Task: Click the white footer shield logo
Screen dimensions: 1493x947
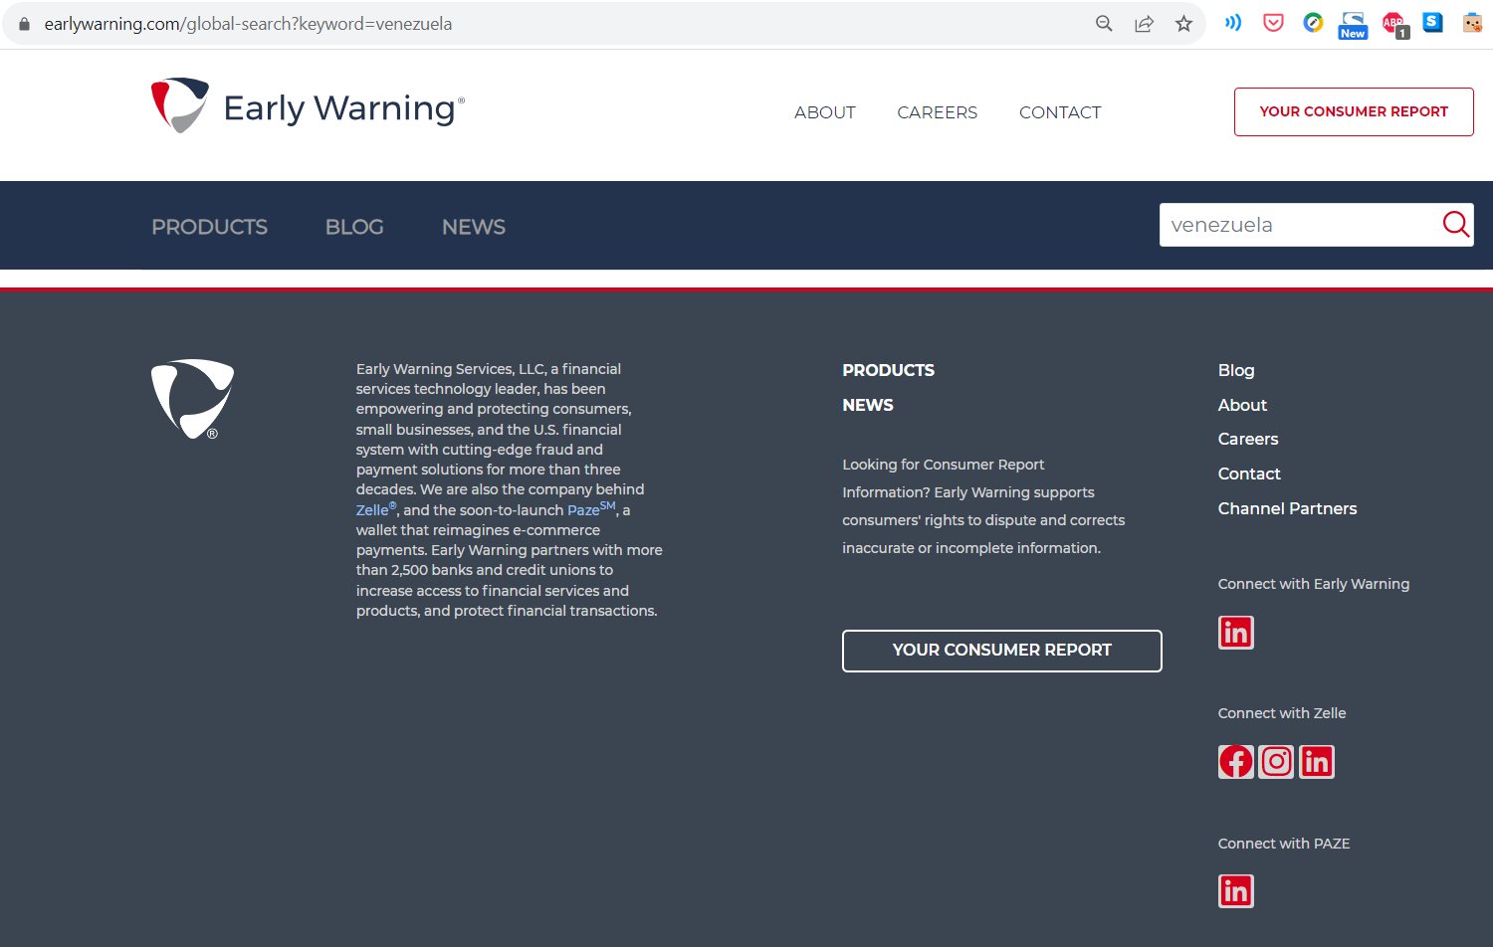Action: [192, 399]
